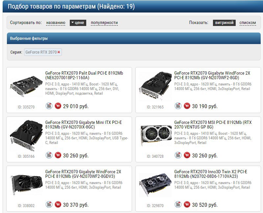The width and height of the screenshot is (263, 213).
Task: Compare MSI VENTUS GP 8G card
Action: [178, 155]
